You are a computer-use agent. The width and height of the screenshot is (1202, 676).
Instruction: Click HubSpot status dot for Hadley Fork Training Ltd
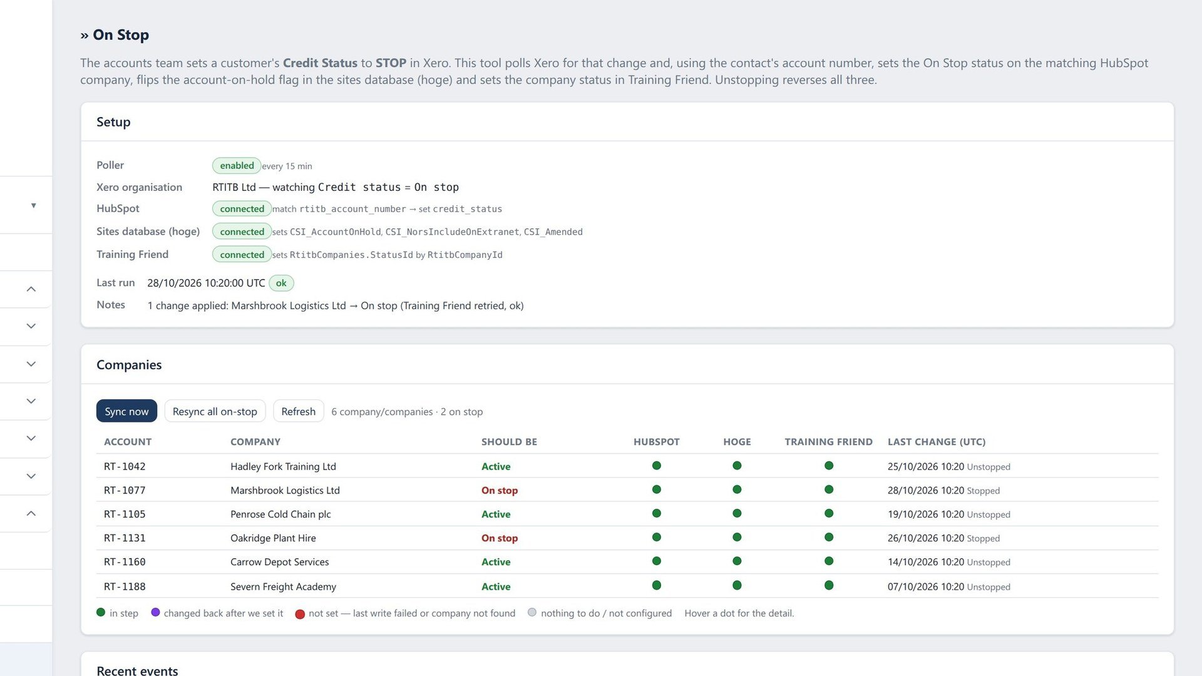[657, 466]
